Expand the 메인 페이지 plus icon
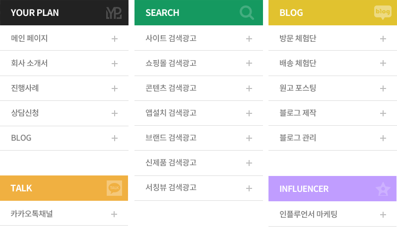Screen dimensions: 397x251 click(x=115, y=39)
